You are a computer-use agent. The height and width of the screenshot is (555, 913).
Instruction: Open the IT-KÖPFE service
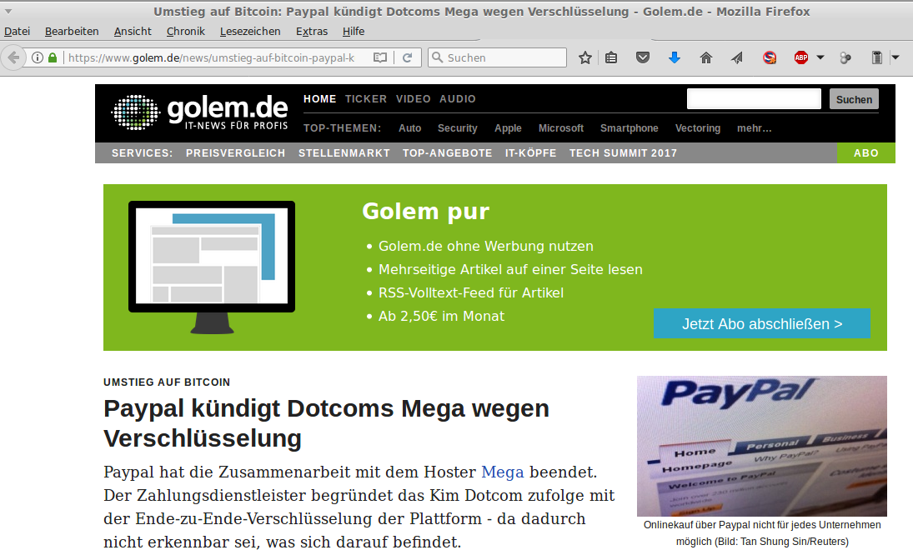click(530, 153)
